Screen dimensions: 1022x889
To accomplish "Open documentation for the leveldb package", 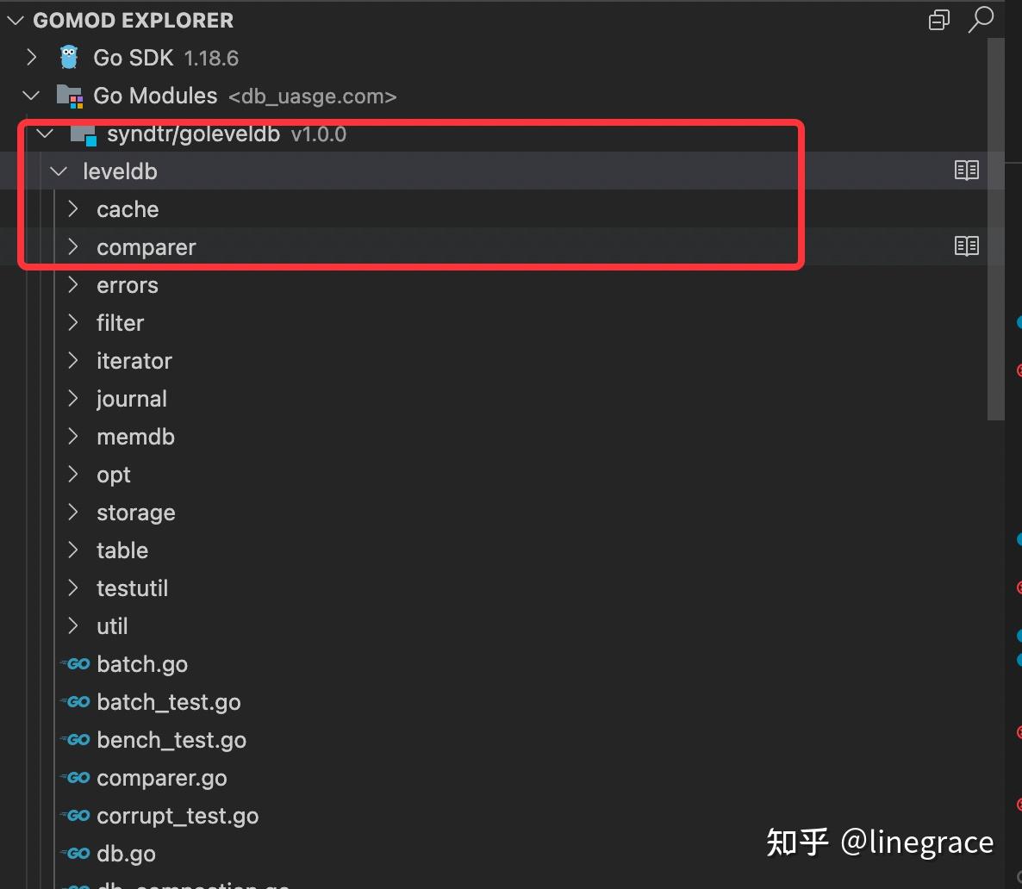I will click(967, 170).
